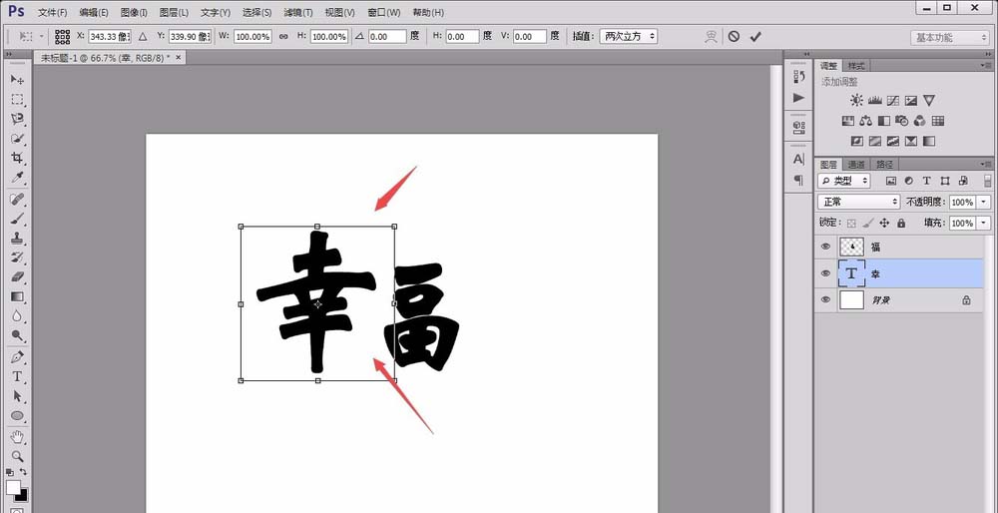Open the 基本功能 workspace dropdown

949,38
